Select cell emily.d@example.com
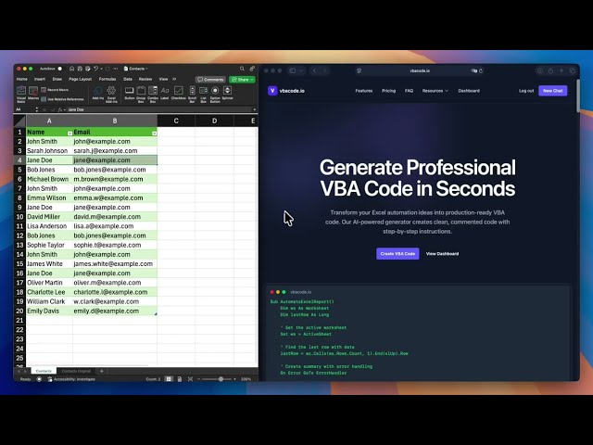 [115, 311]
